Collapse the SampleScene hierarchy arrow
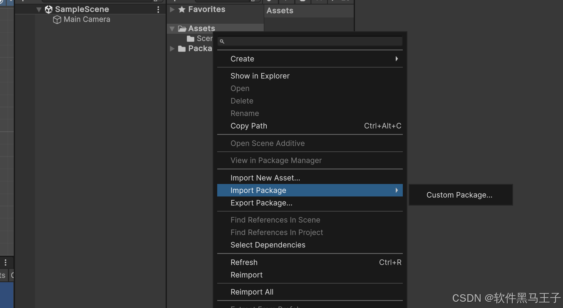 pos(39,9)
